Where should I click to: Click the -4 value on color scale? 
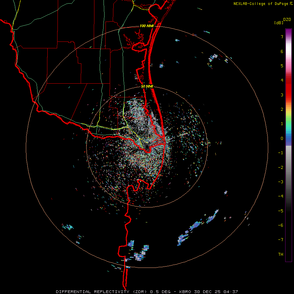coord(281,196)
